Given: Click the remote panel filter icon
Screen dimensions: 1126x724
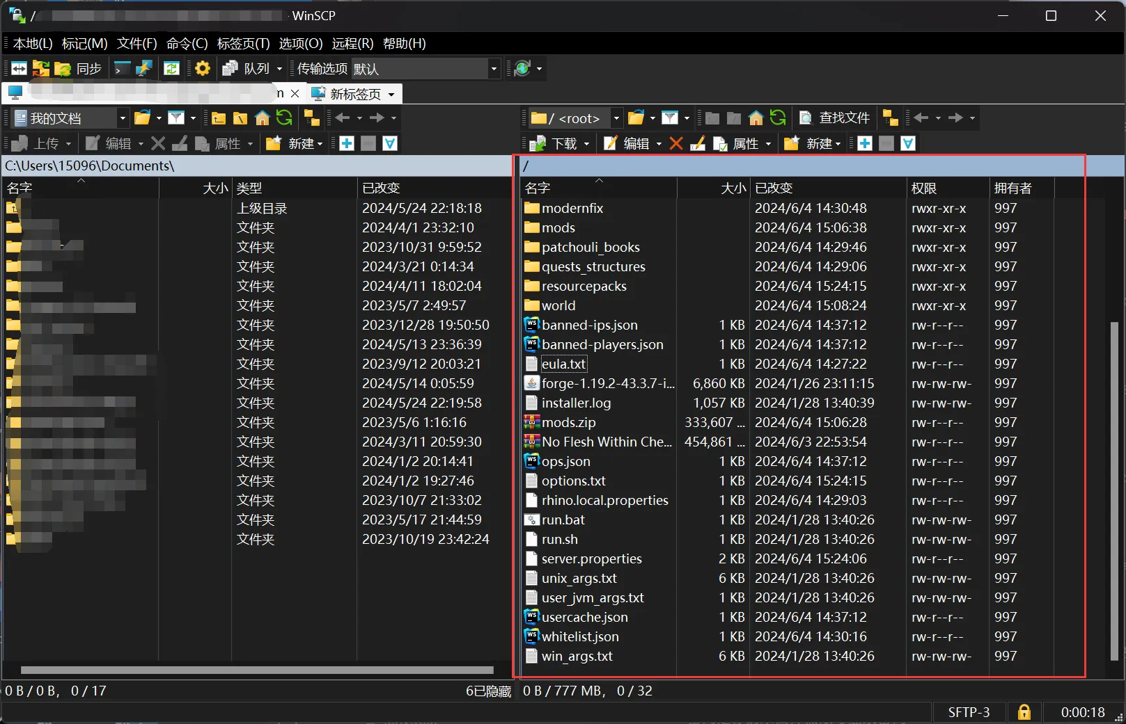Looking at the screenshot, I should [670, 118].
